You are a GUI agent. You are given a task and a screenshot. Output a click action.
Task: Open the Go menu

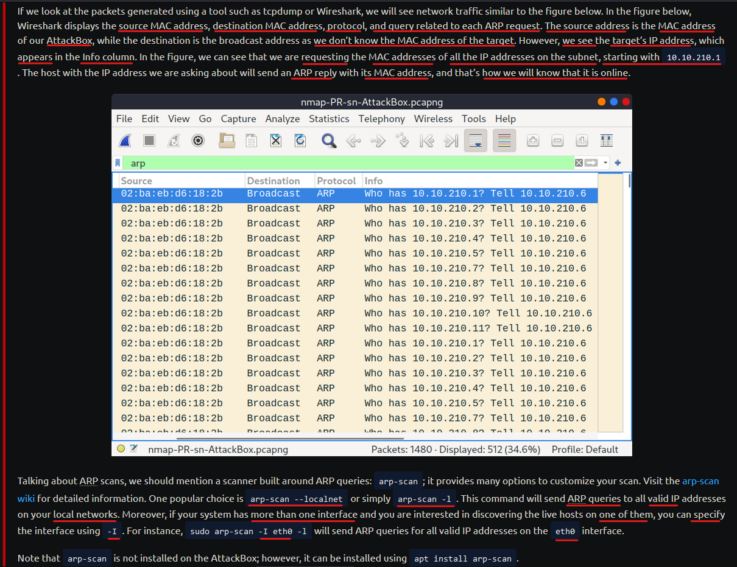click(x=205, y=119)
